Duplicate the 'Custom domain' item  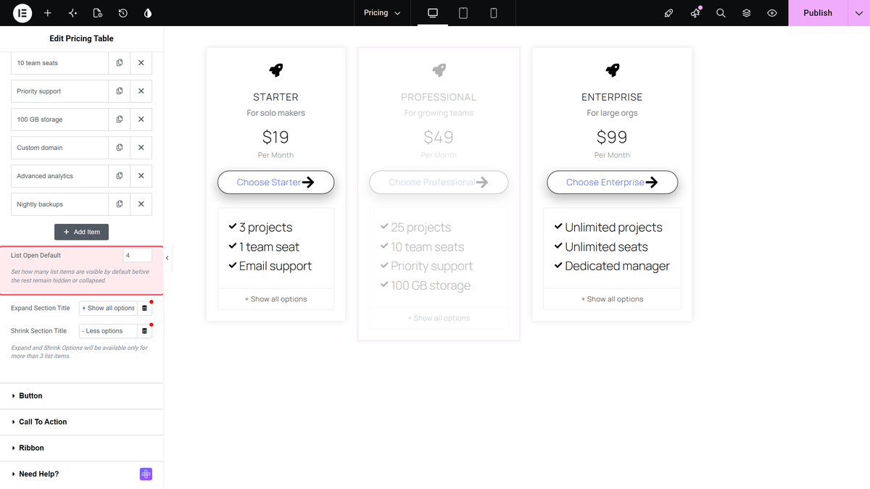pyautogui.click(x=120, y=148)
